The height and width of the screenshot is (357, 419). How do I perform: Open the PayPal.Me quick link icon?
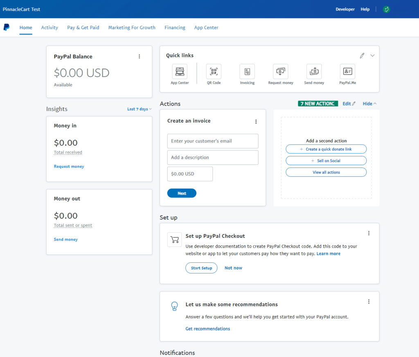coord(347,72)
